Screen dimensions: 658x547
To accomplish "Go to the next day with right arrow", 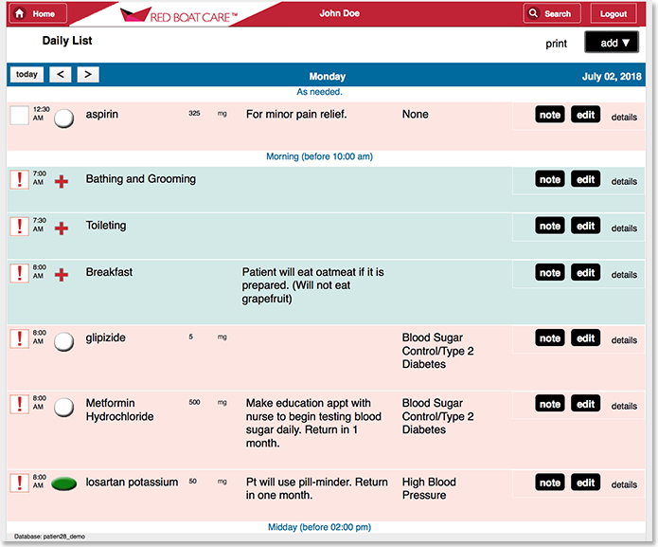I will [x=88, y=74].
